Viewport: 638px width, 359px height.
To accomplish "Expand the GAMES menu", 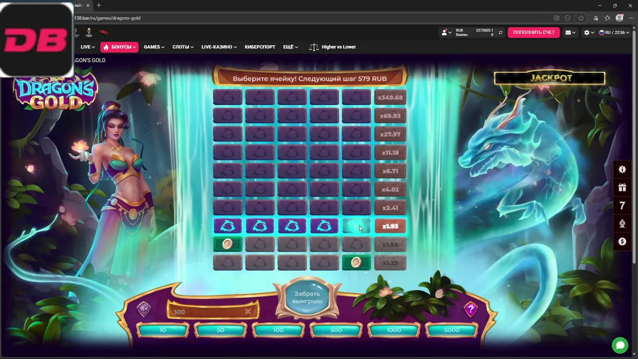I will coord(154,47).
